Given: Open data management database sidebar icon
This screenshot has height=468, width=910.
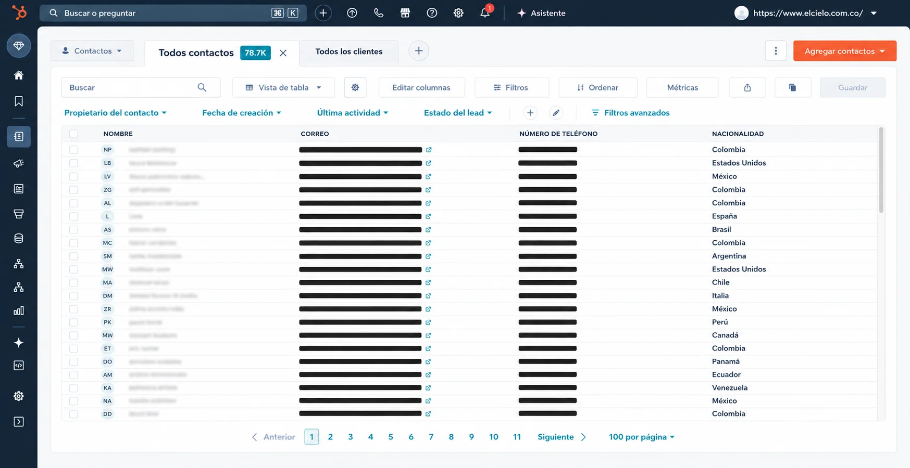Looking at the screenshot, I should tap(19, 239).
